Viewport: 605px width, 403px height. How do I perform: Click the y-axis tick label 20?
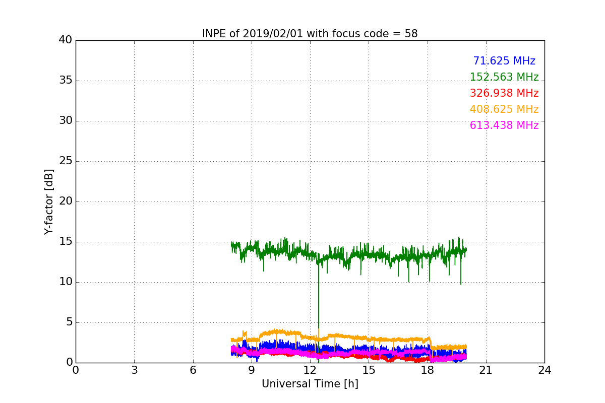(65, 201)
